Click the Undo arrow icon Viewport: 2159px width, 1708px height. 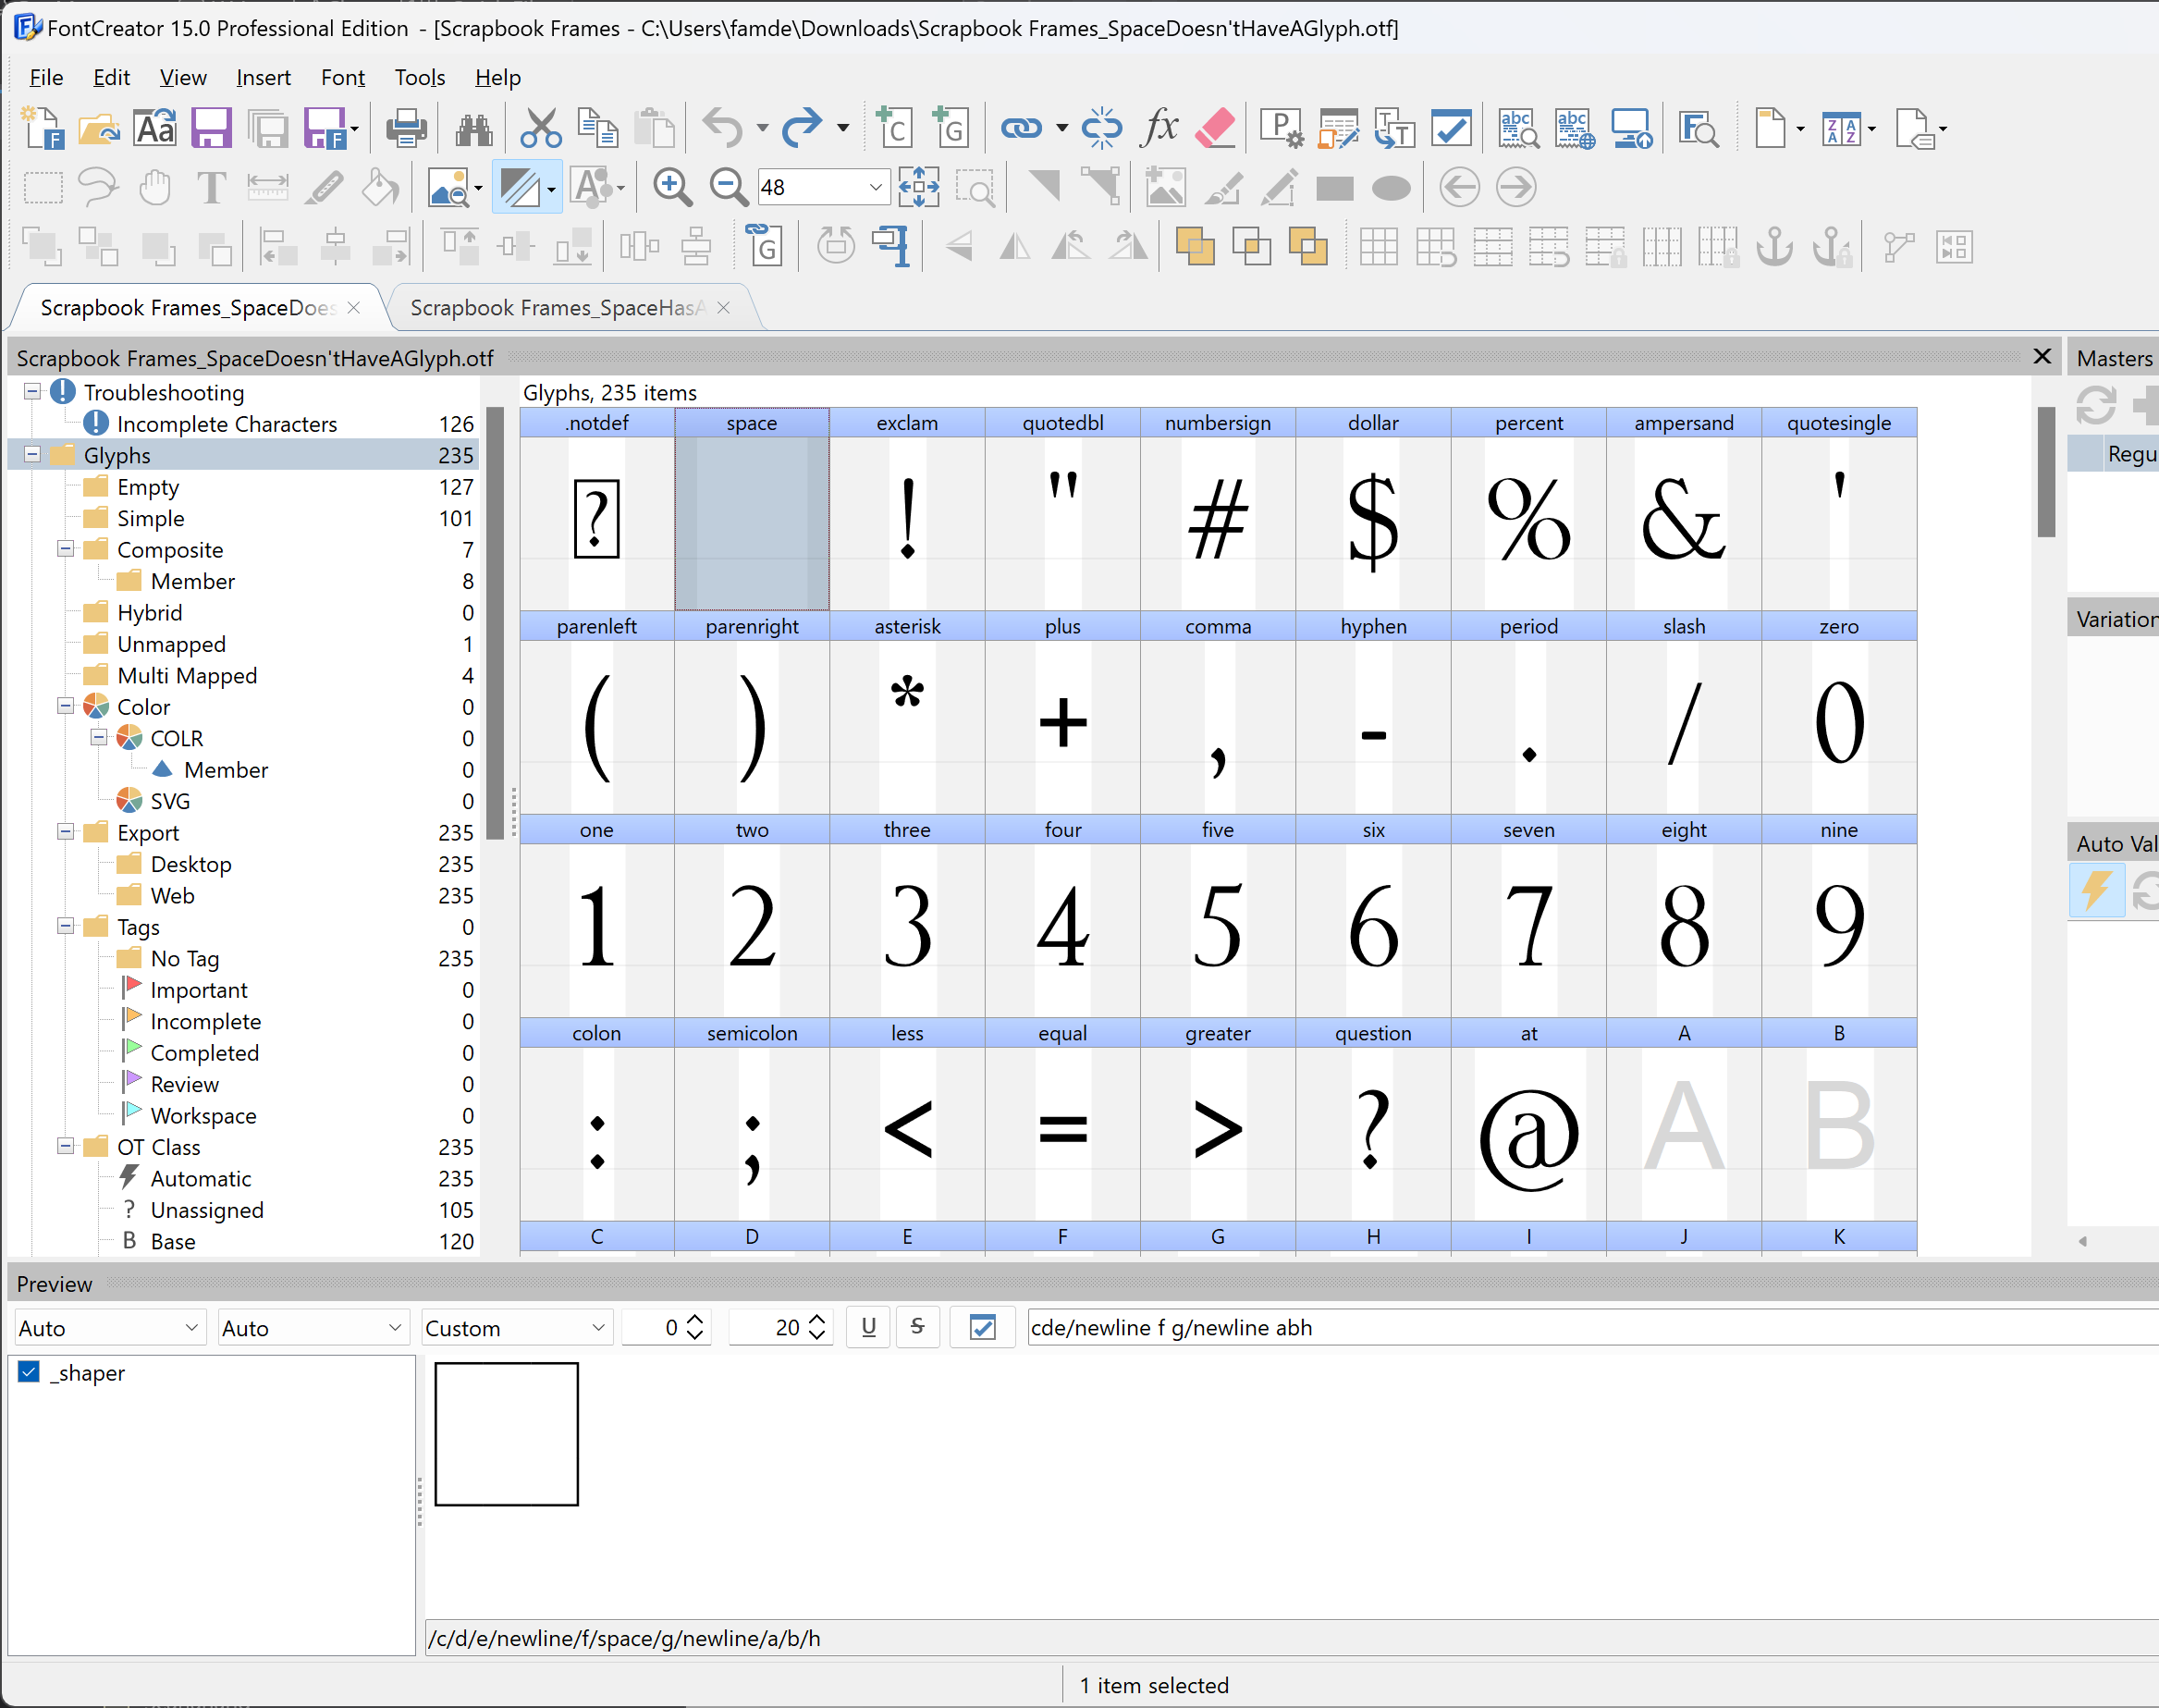pos(722,128)
